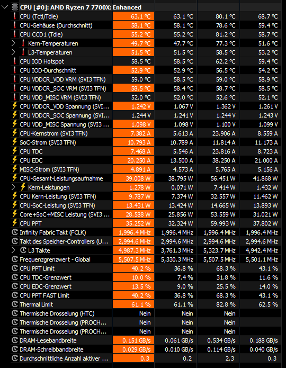Click thermometer icon next to CPU (Tctl/Tdie)
This screenshot has height=368, width=286.
tap(14, 16)
